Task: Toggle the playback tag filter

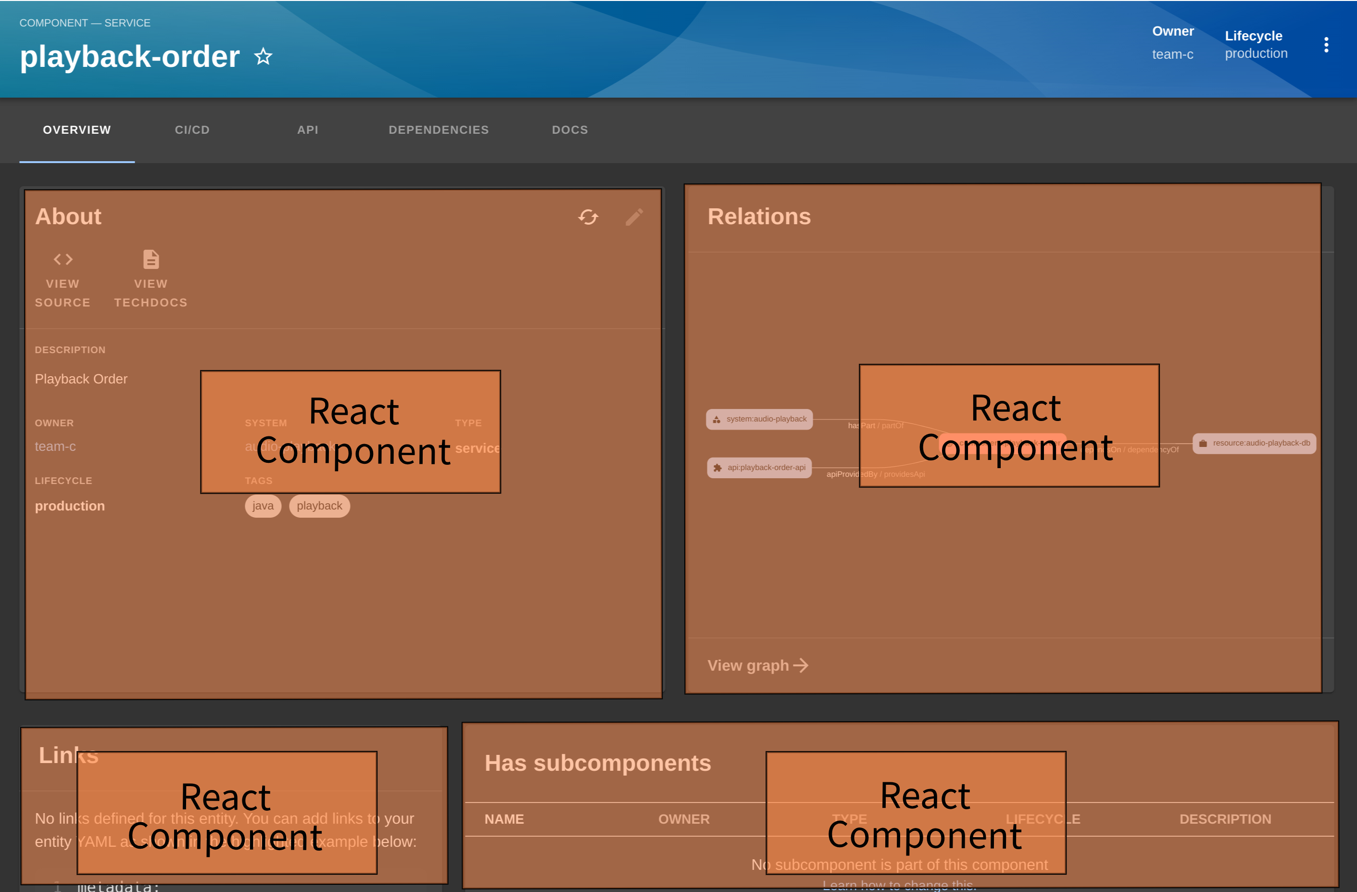Action: [x=317, y=506]
